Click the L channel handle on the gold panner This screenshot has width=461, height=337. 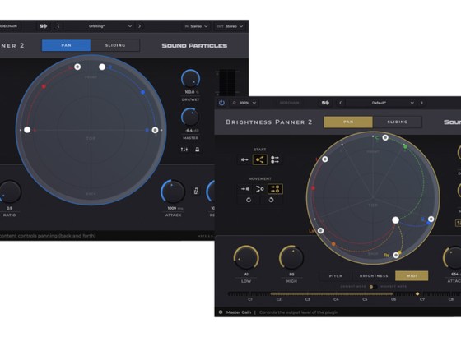click(x=324, y=159)
